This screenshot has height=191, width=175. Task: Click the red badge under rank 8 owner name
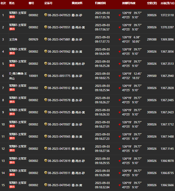tap(12, 102)
